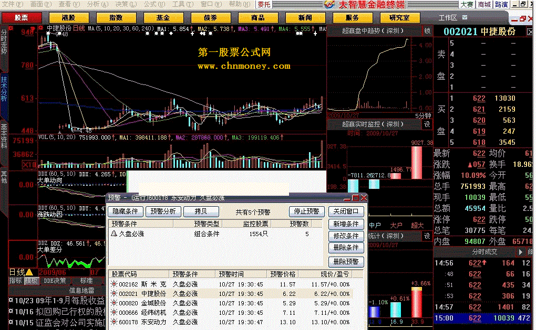Click the red ×10 volume scale marker
Viewport: 536px width, 330px height.
coord(29,165)
